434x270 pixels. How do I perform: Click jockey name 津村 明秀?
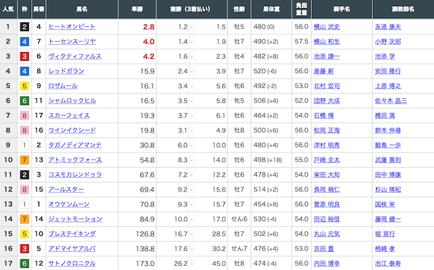(x=327, y=145)
